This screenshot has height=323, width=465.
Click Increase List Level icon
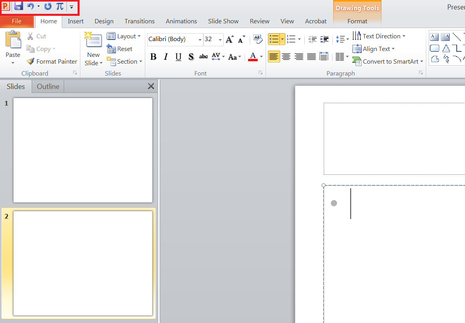[x=325, y=39]
